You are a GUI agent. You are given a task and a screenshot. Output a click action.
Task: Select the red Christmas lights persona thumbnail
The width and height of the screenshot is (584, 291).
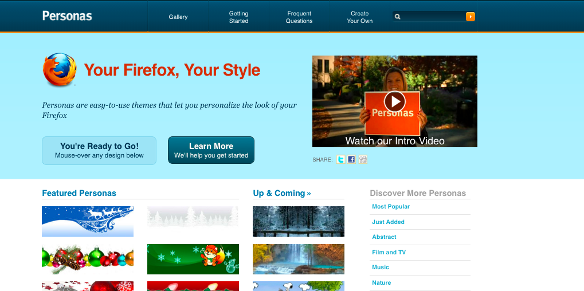[193, 286]
